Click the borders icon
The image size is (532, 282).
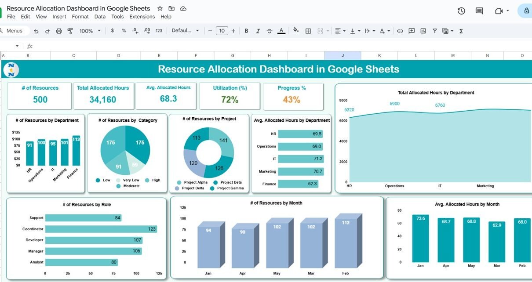(x=308, y=31)
